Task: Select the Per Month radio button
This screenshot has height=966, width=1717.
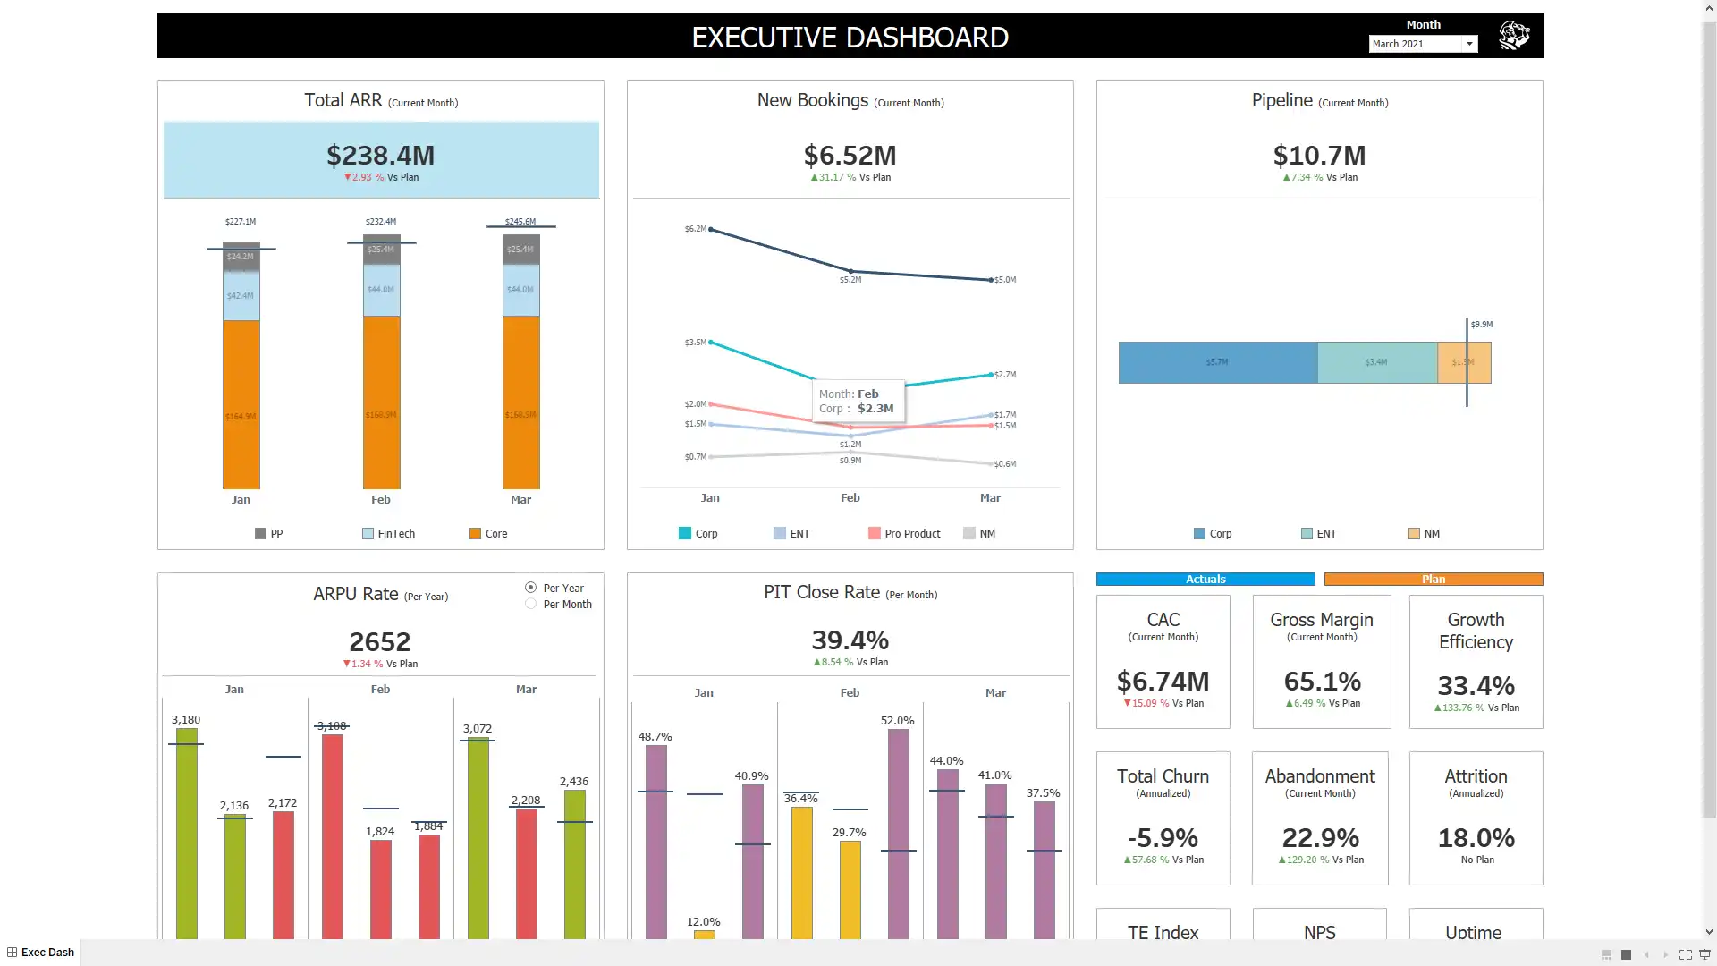Action: click(x=530, y=604)
